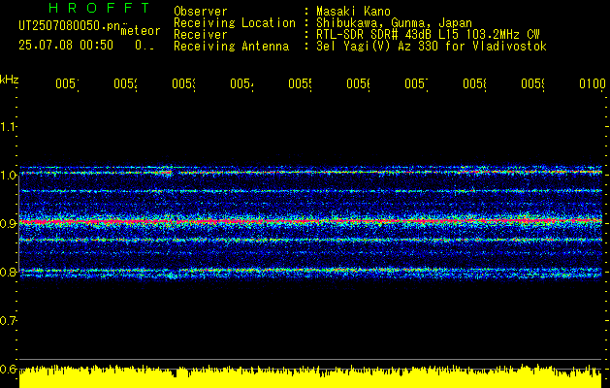Click the 0051 time marker
Viewport: 610px width, 388px height.
tap(67, 83)
